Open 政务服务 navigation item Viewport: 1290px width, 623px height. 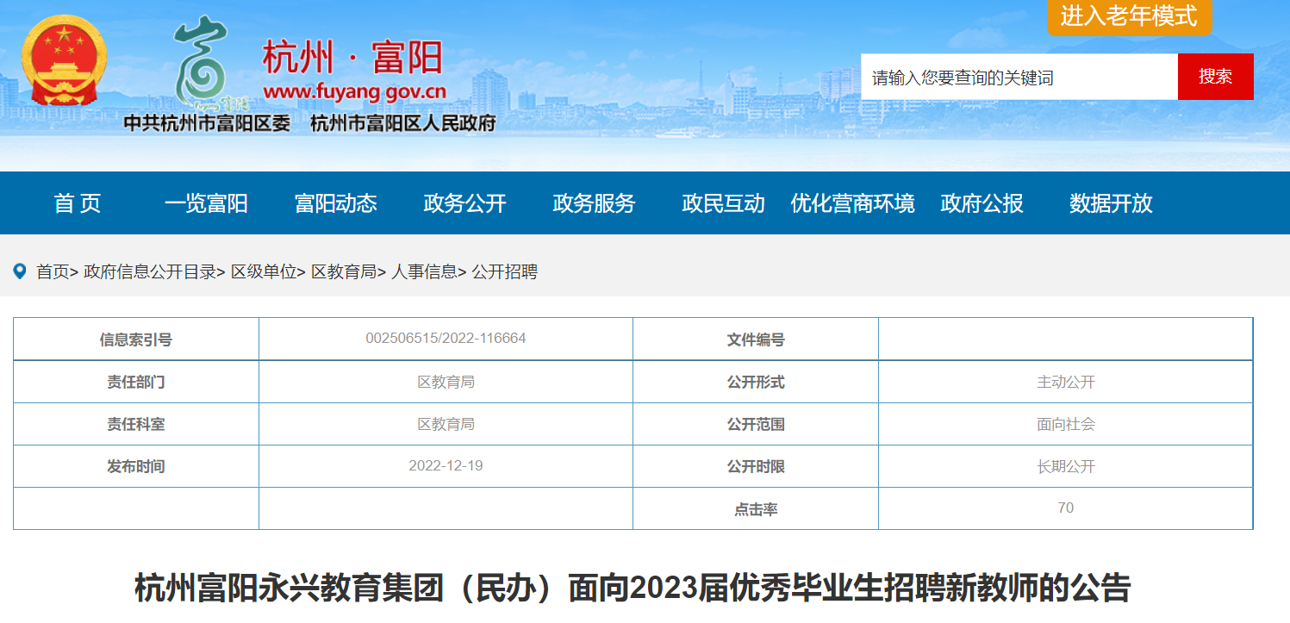pos(594,203)
